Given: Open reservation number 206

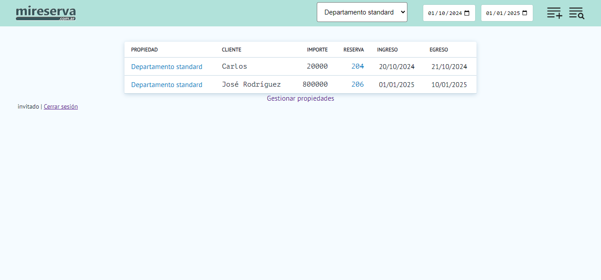Looking at the screenshot, I should pyautogui.click(x=358, y=84).
